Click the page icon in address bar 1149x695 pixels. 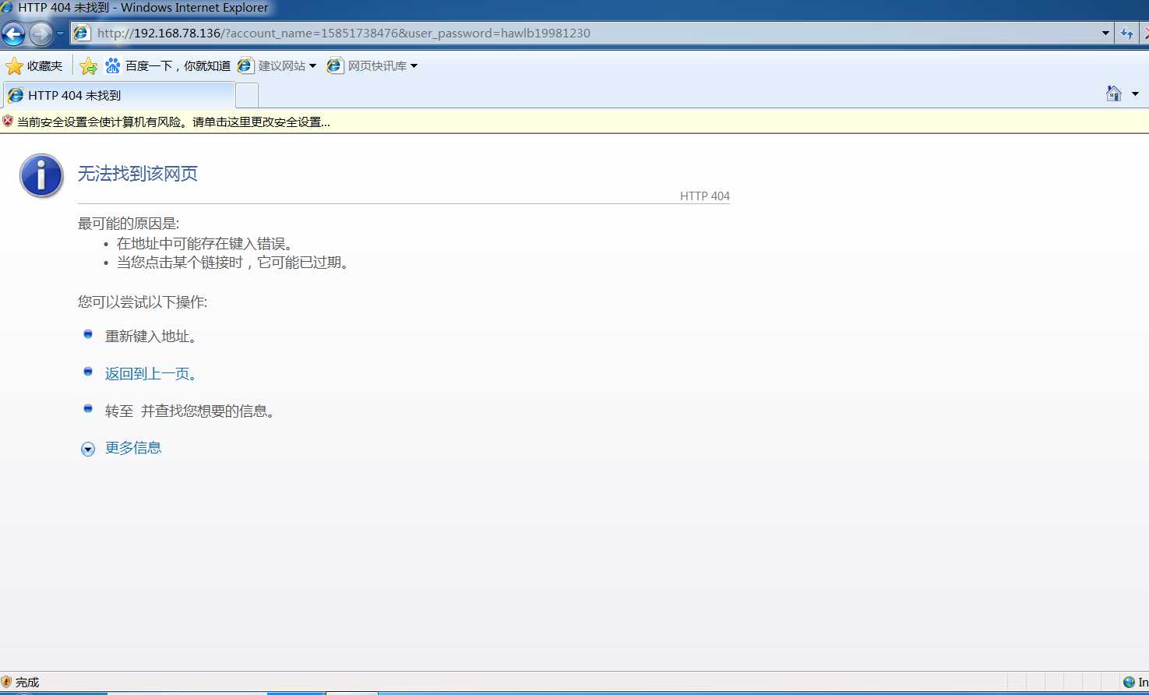81,33
